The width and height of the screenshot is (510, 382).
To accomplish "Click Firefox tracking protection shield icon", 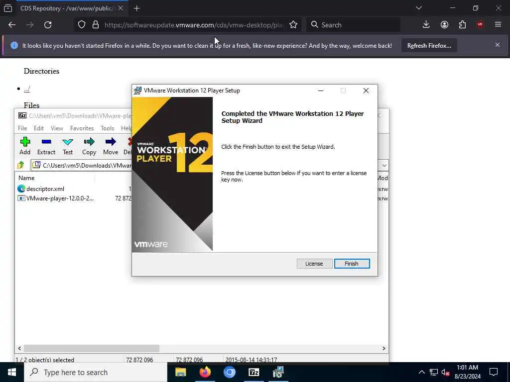I will [82, 25].
